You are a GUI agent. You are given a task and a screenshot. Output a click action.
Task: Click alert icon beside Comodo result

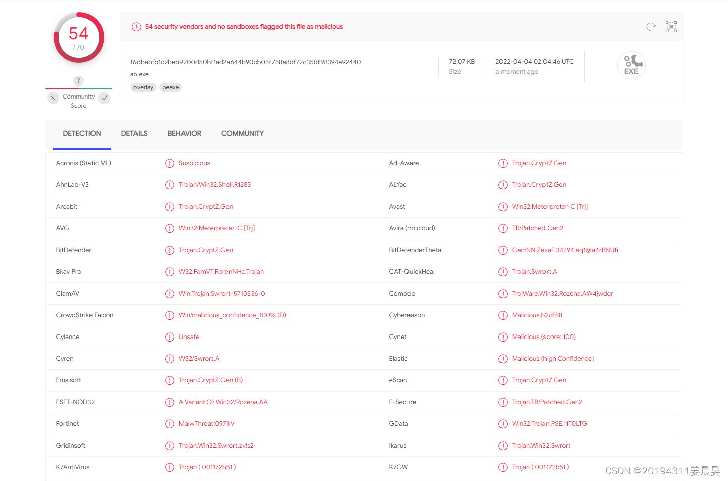pyautogui.click(x=503, y=294)
